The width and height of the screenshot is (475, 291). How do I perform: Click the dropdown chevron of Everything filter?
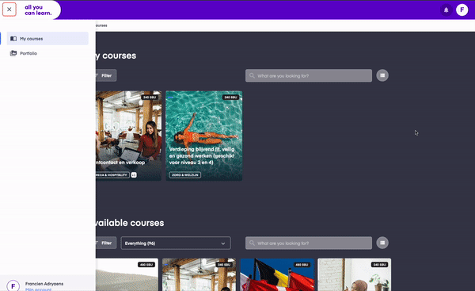click(223, 243)
